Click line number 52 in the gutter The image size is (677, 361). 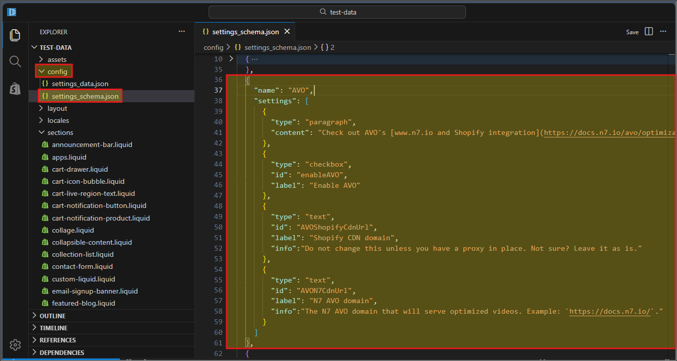(x=218, y=248)
